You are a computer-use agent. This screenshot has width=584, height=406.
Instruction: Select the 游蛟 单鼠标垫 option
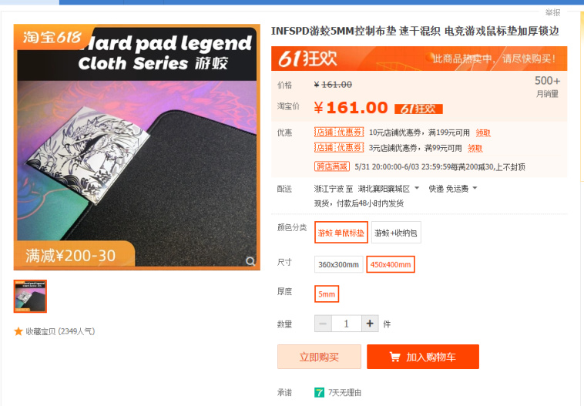tap(341, 233)
